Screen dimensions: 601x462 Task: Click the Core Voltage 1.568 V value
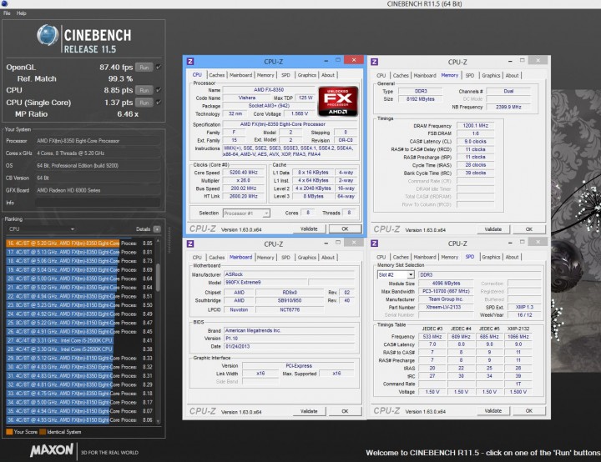[x=300, y=113]
